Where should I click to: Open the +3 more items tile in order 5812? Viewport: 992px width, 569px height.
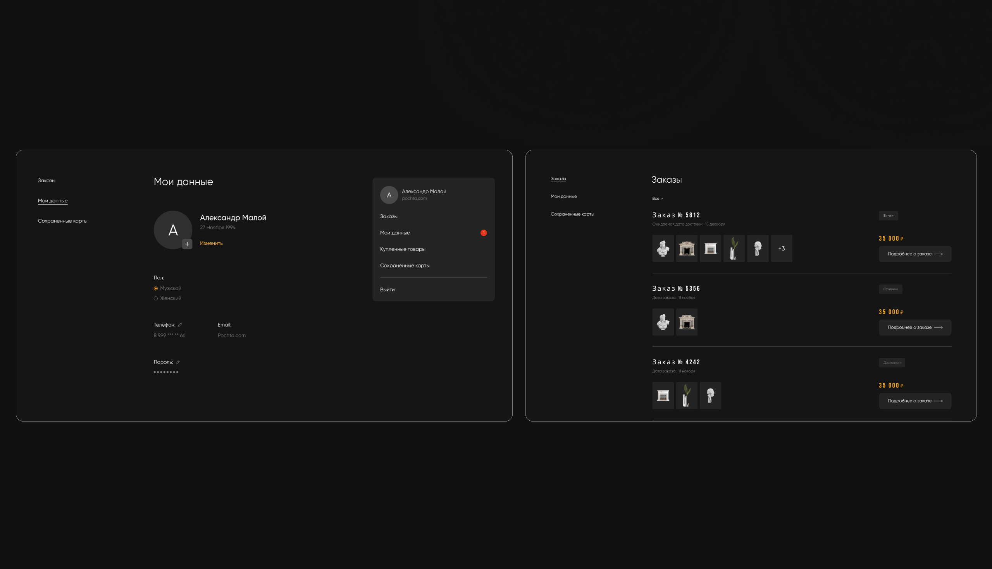click(781, 249)
